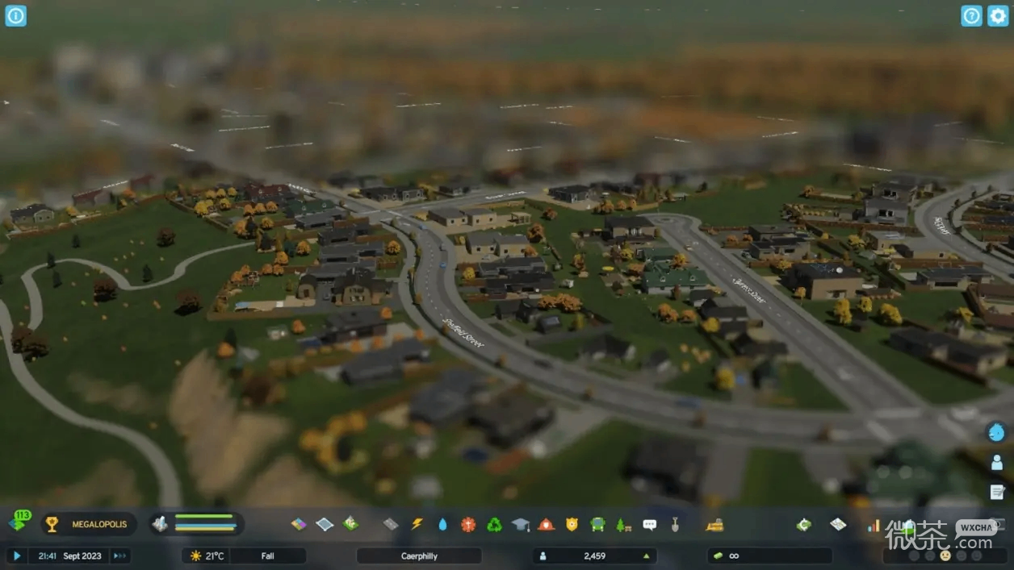The height and width of the screenshot is (570, 1014).
Task: Click the 21:41 Sept 2023 date display
Action: pyautogui.click(x=70, y=555)
